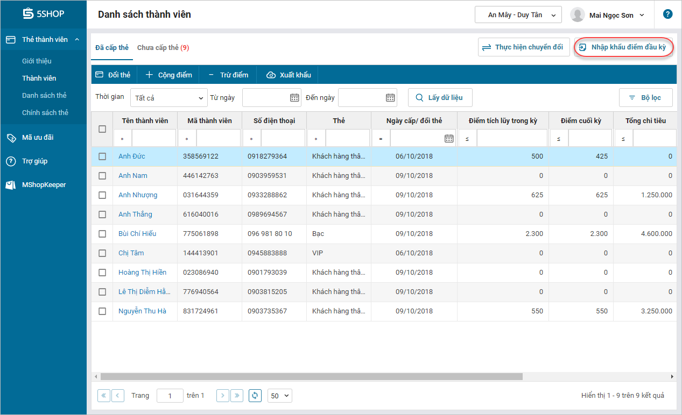Open Đến ngày calendar picker icon
This screenshot has height=415, width=682.
click(390, 98)
